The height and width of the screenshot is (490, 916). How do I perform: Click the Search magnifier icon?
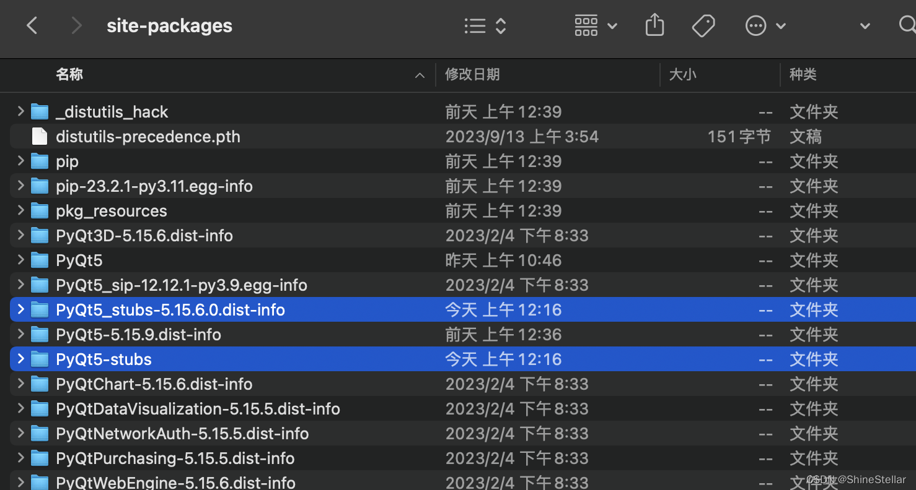907,25
